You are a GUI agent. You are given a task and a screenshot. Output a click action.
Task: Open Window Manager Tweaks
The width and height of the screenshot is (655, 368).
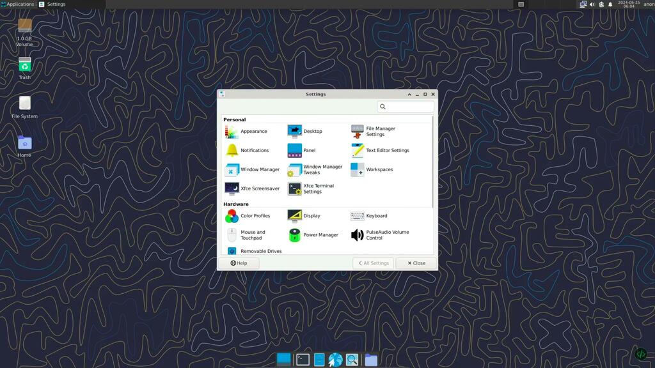coord(315,170)
